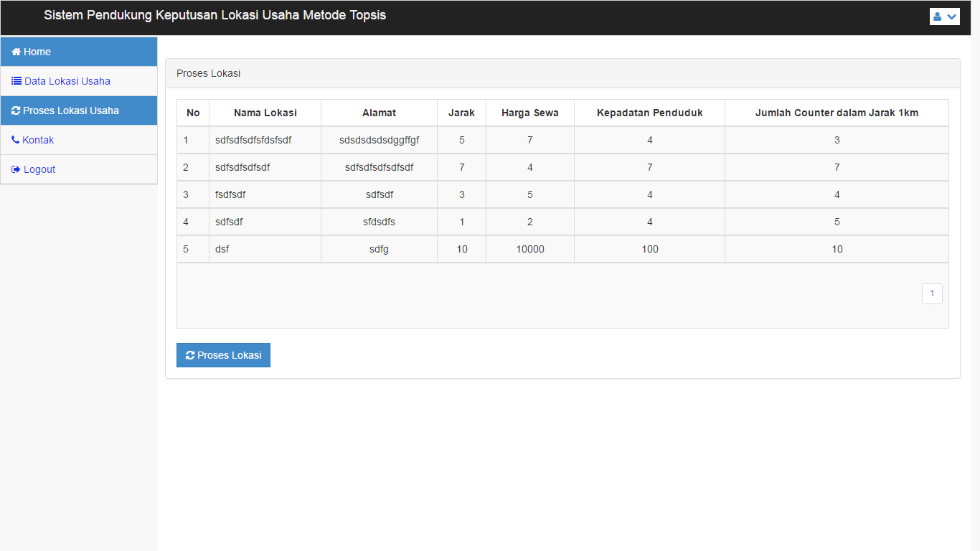The image size is (980, 551).
Task: Select location name fsdfsdf
Action: [230, 194]
